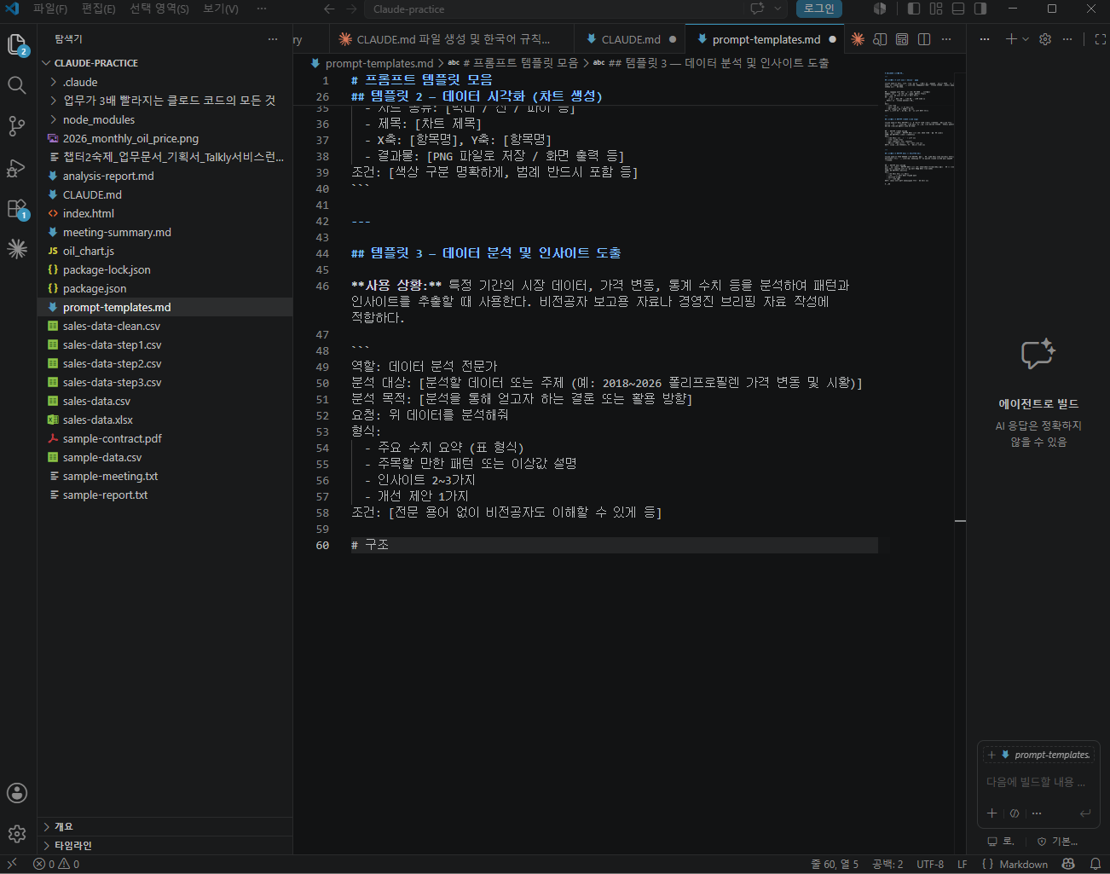Open the editor toolbar preview icon beside split editor
This screenshot has width=1110, height=874.
[902, 39]
